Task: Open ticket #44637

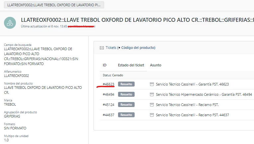Action: pos(108,115)
